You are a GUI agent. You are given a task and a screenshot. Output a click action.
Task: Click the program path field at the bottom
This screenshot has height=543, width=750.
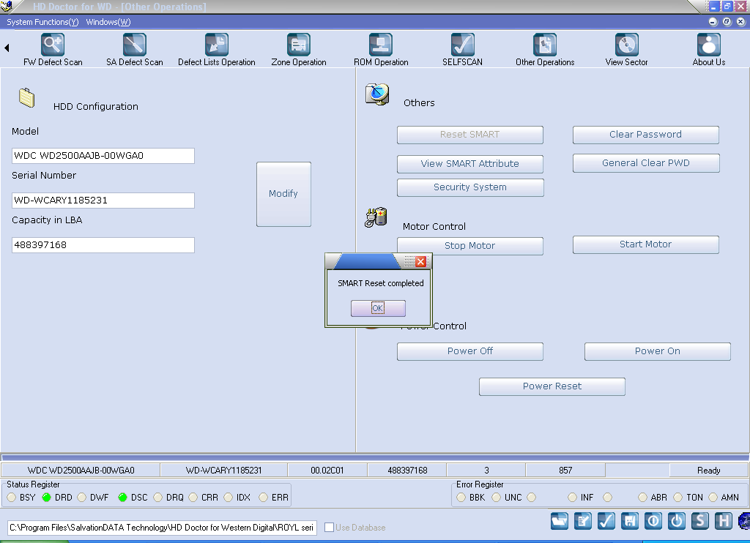[162, 528]
